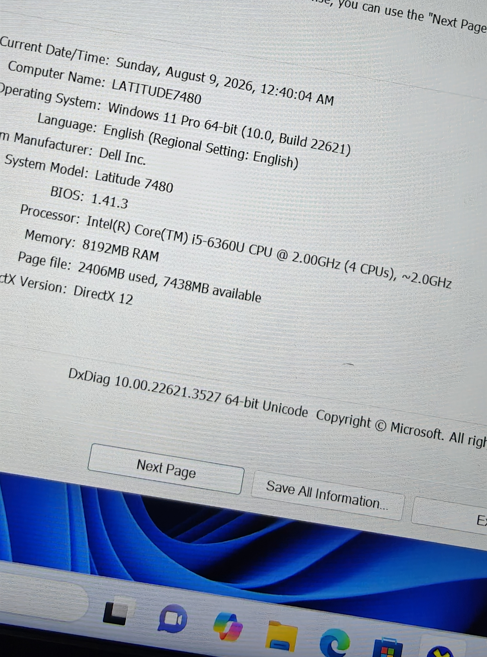Open the Teams Chat taskbar icon

172,619
